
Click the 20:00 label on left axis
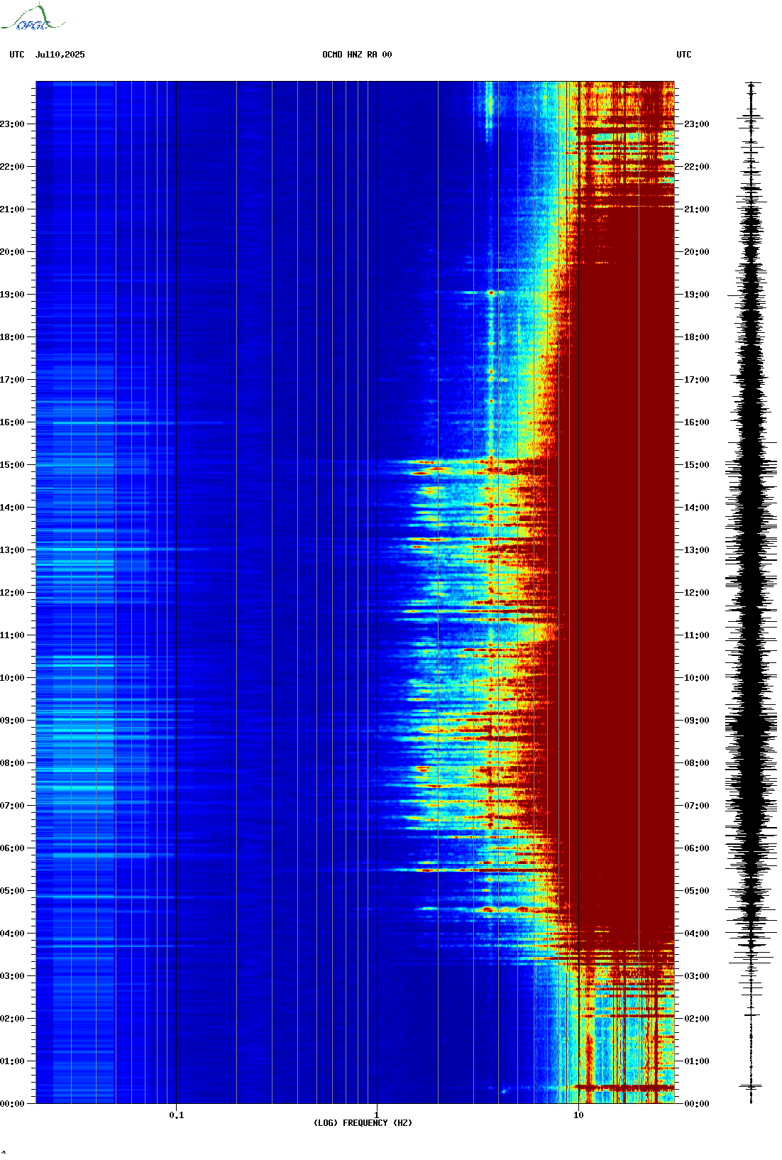[x=12, y=252]
